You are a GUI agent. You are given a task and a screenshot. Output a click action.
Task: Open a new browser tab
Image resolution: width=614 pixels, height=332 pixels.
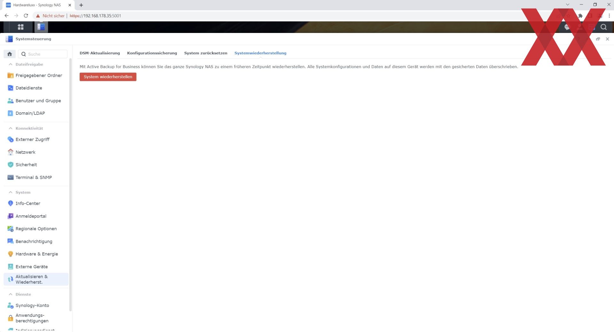(81, 5)
